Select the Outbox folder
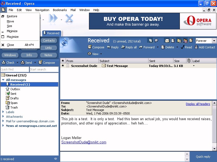Image resolution: width=217 pixels, height=162 pixels. point(15,89)
